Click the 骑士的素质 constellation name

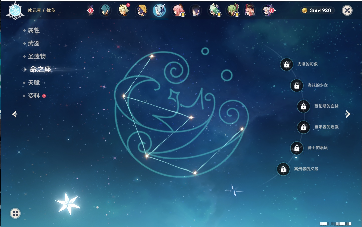click(x=318, y=148)
